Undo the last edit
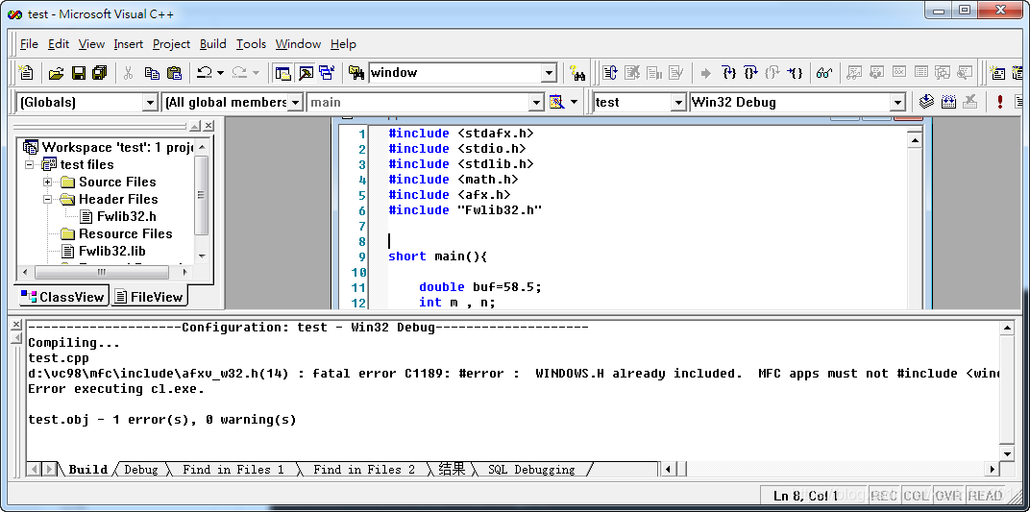Screen dimensions: 1030x512 (205, 73)
